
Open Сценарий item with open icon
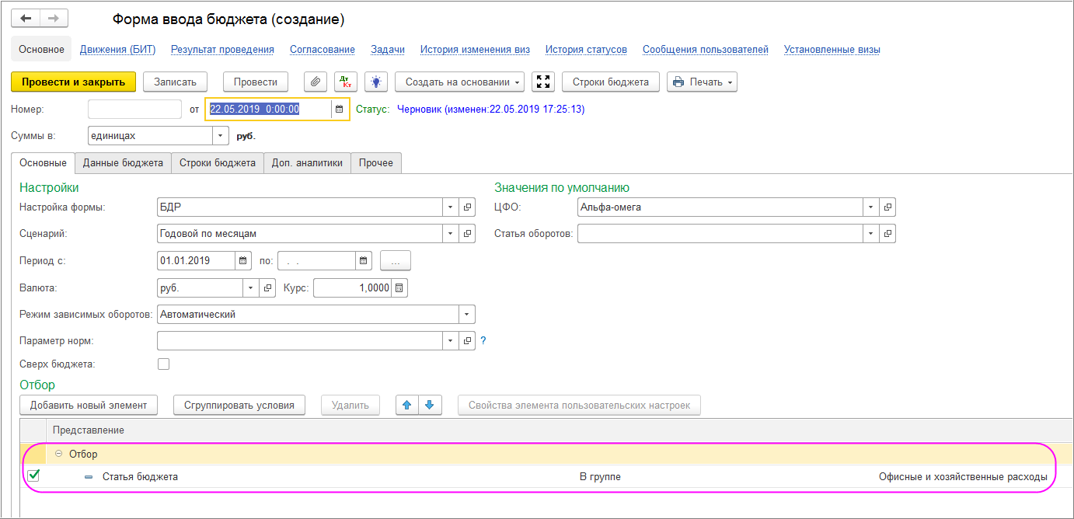(468, 234)
